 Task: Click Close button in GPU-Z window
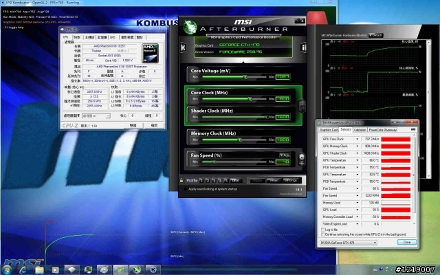pos(406,242)
